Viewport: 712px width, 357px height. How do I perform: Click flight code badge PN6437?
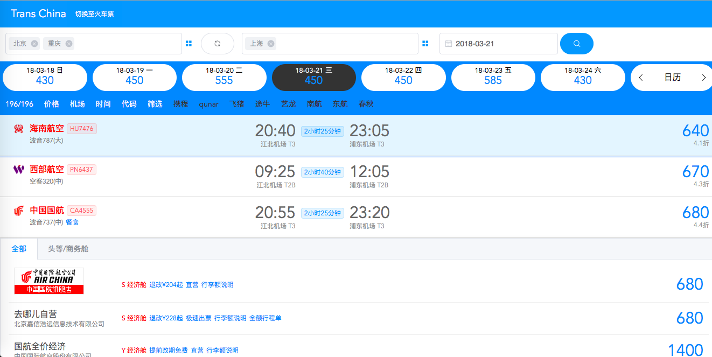click(82, 170)
